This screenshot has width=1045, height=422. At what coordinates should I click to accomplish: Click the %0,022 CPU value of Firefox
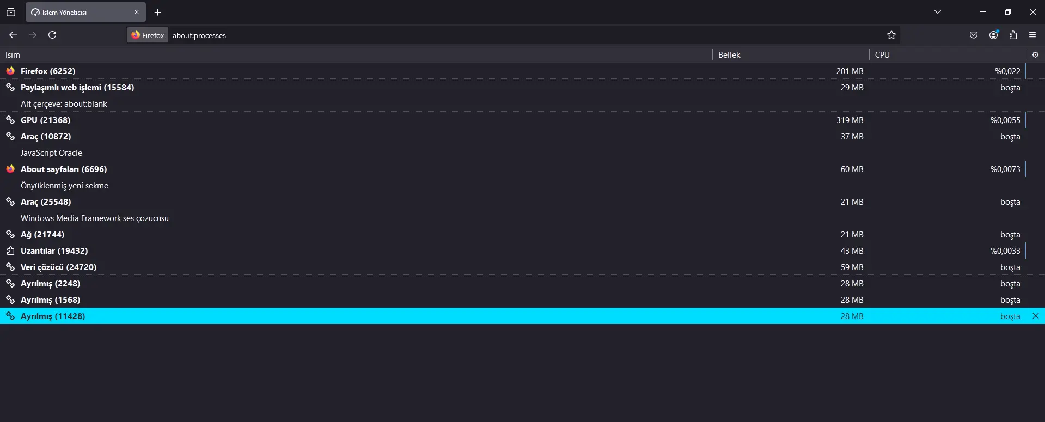click(1007, 71)
